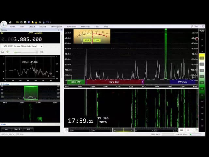Click the red circled 1 marker
209x157 pixels.
coord(197,39)
